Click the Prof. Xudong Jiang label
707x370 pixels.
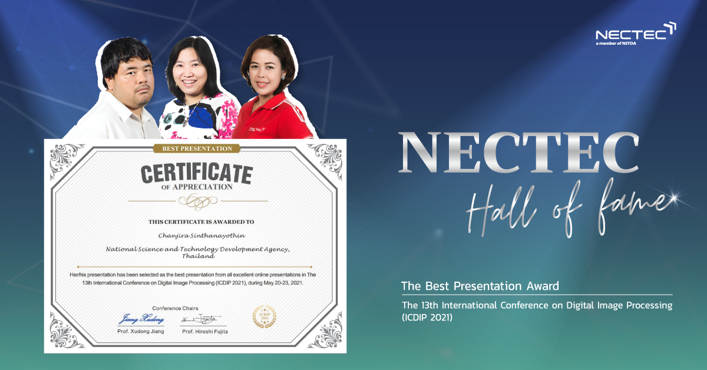[141, 332]
